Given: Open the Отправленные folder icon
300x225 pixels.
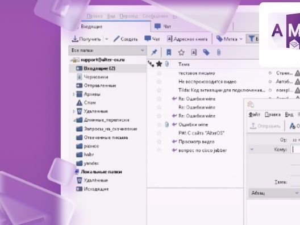Looking at the screenshot, I should coord(79,86).
